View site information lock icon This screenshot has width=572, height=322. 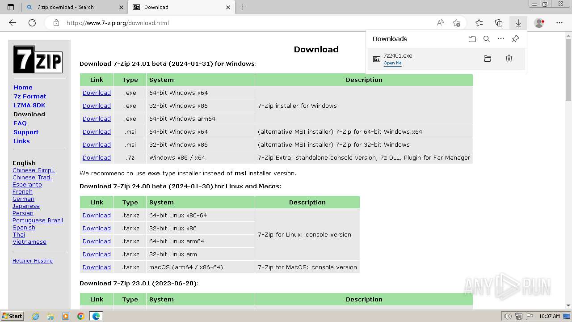pyautogui.click(x=56, y=23)
